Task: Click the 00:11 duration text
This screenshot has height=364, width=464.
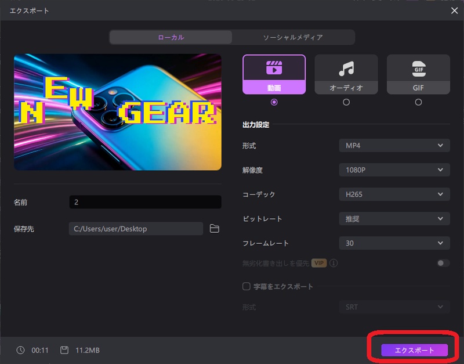Action: 40,351
